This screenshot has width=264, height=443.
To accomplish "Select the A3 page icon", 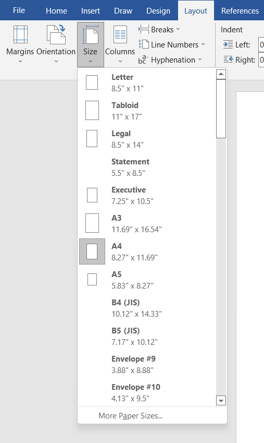I will [92, 223].
